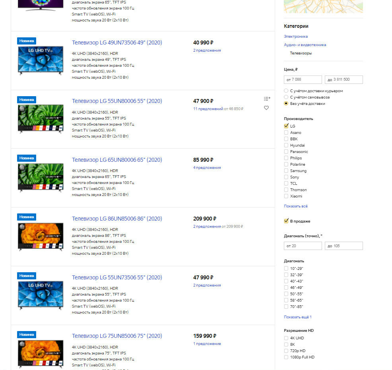Select "С учётом доставки курьером" radio option
Screen dimensions: 392x370
point(286,91)
